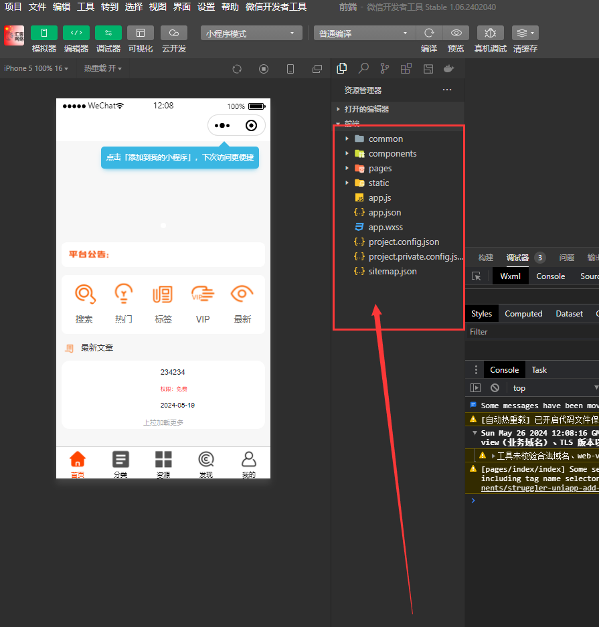Open the 编辑 menu

tap(61, 7)
